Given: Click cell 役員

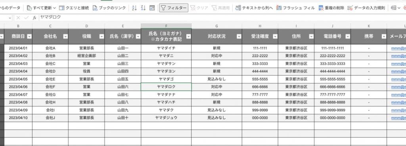Looking at the screenshot, I should (87, 71).
